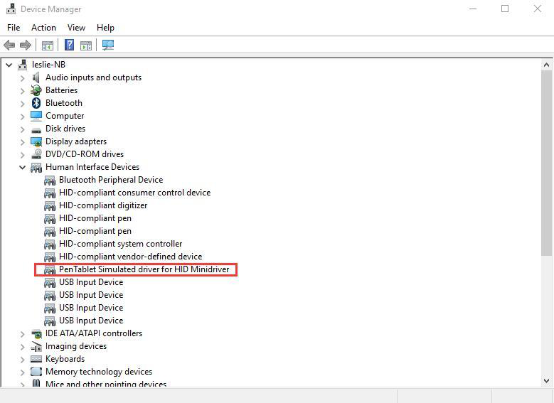
Task: Click the Imaging devices camera icon
Action: point(36,346)
